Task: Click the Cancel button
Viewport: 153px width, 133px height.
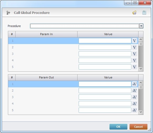Action: (x=138, y=127)
